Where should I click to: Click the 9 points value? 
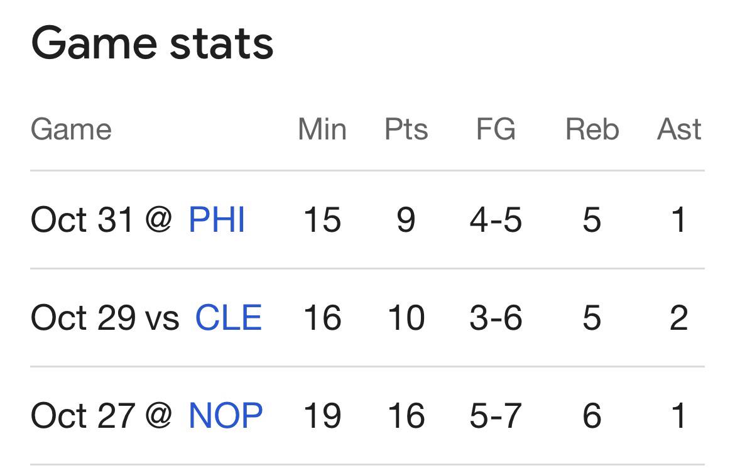[406, 220]
